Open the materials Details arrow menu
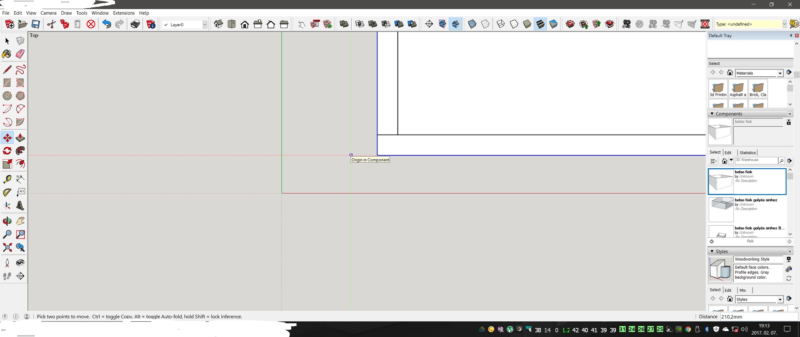 (x=789, y=72)
